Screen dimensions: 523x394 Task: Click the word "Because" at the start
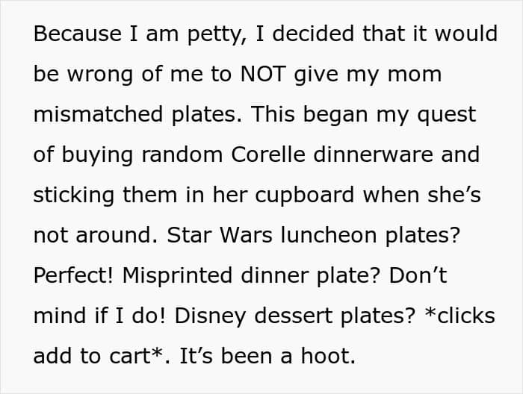tap(78, 34)
